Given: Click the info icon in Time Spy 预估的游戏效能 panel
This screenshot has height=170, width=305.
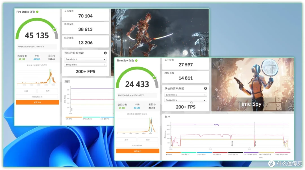Looking at the screenshot, I should (x=205, y=89).
